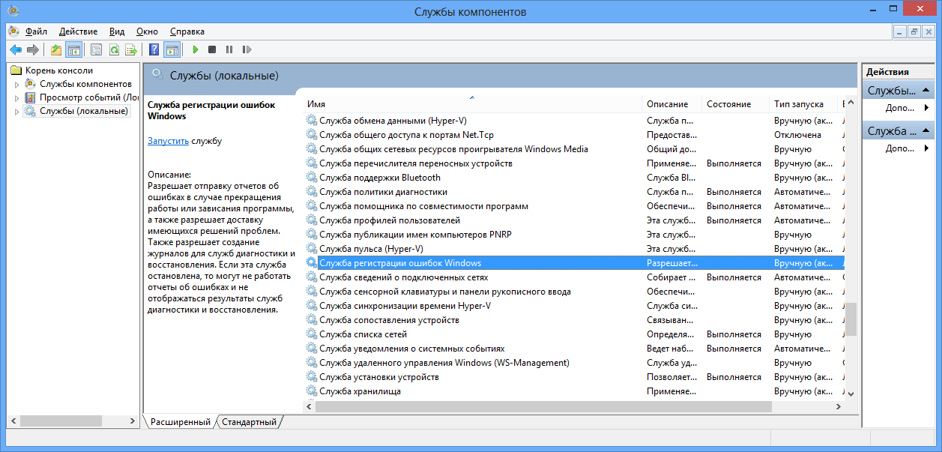
Task: Click the gear icon of Службы (локальные) tree node
Action: (x=30, y=111)
